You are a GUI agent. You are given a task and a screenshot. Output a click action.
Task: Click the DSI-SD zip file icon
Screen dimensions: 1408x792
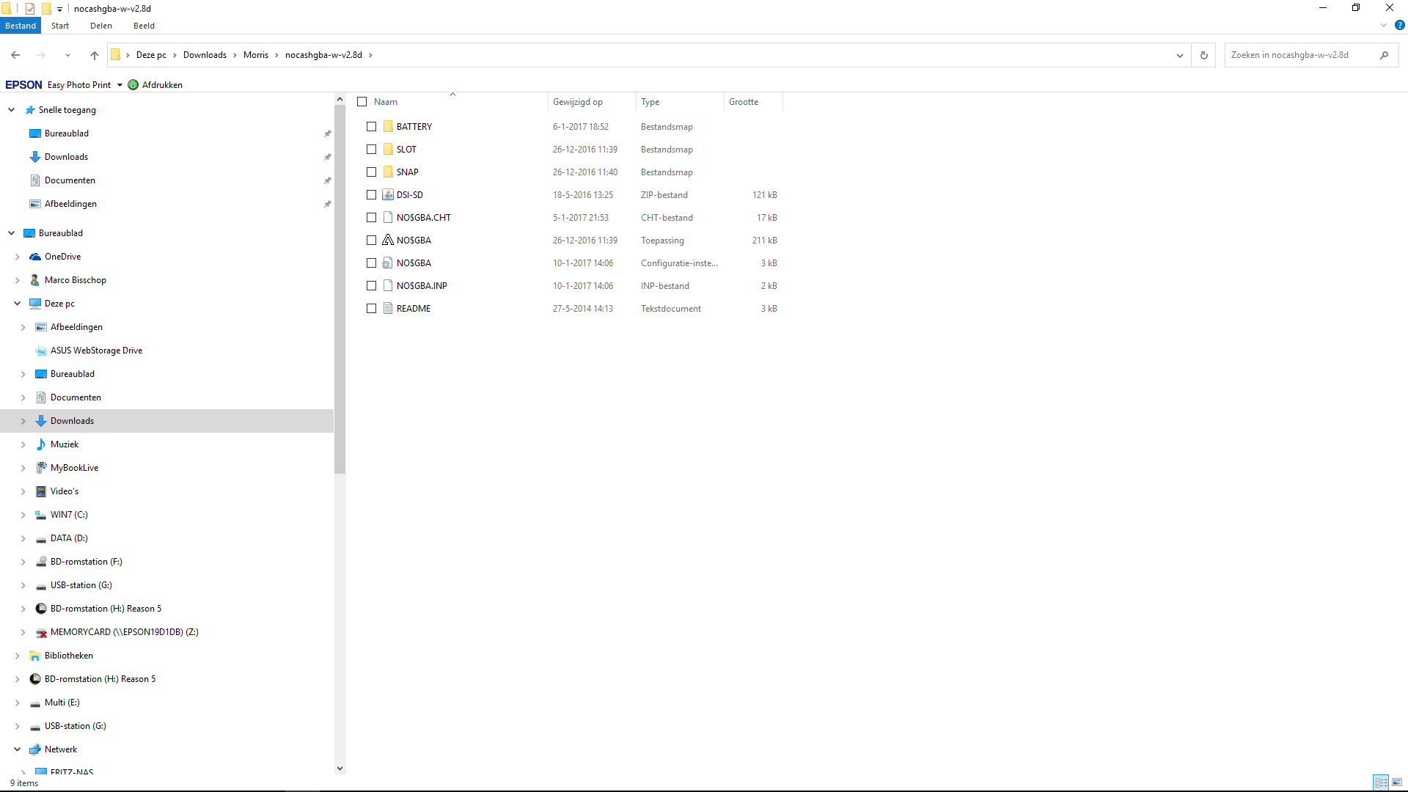pos(388,195)
